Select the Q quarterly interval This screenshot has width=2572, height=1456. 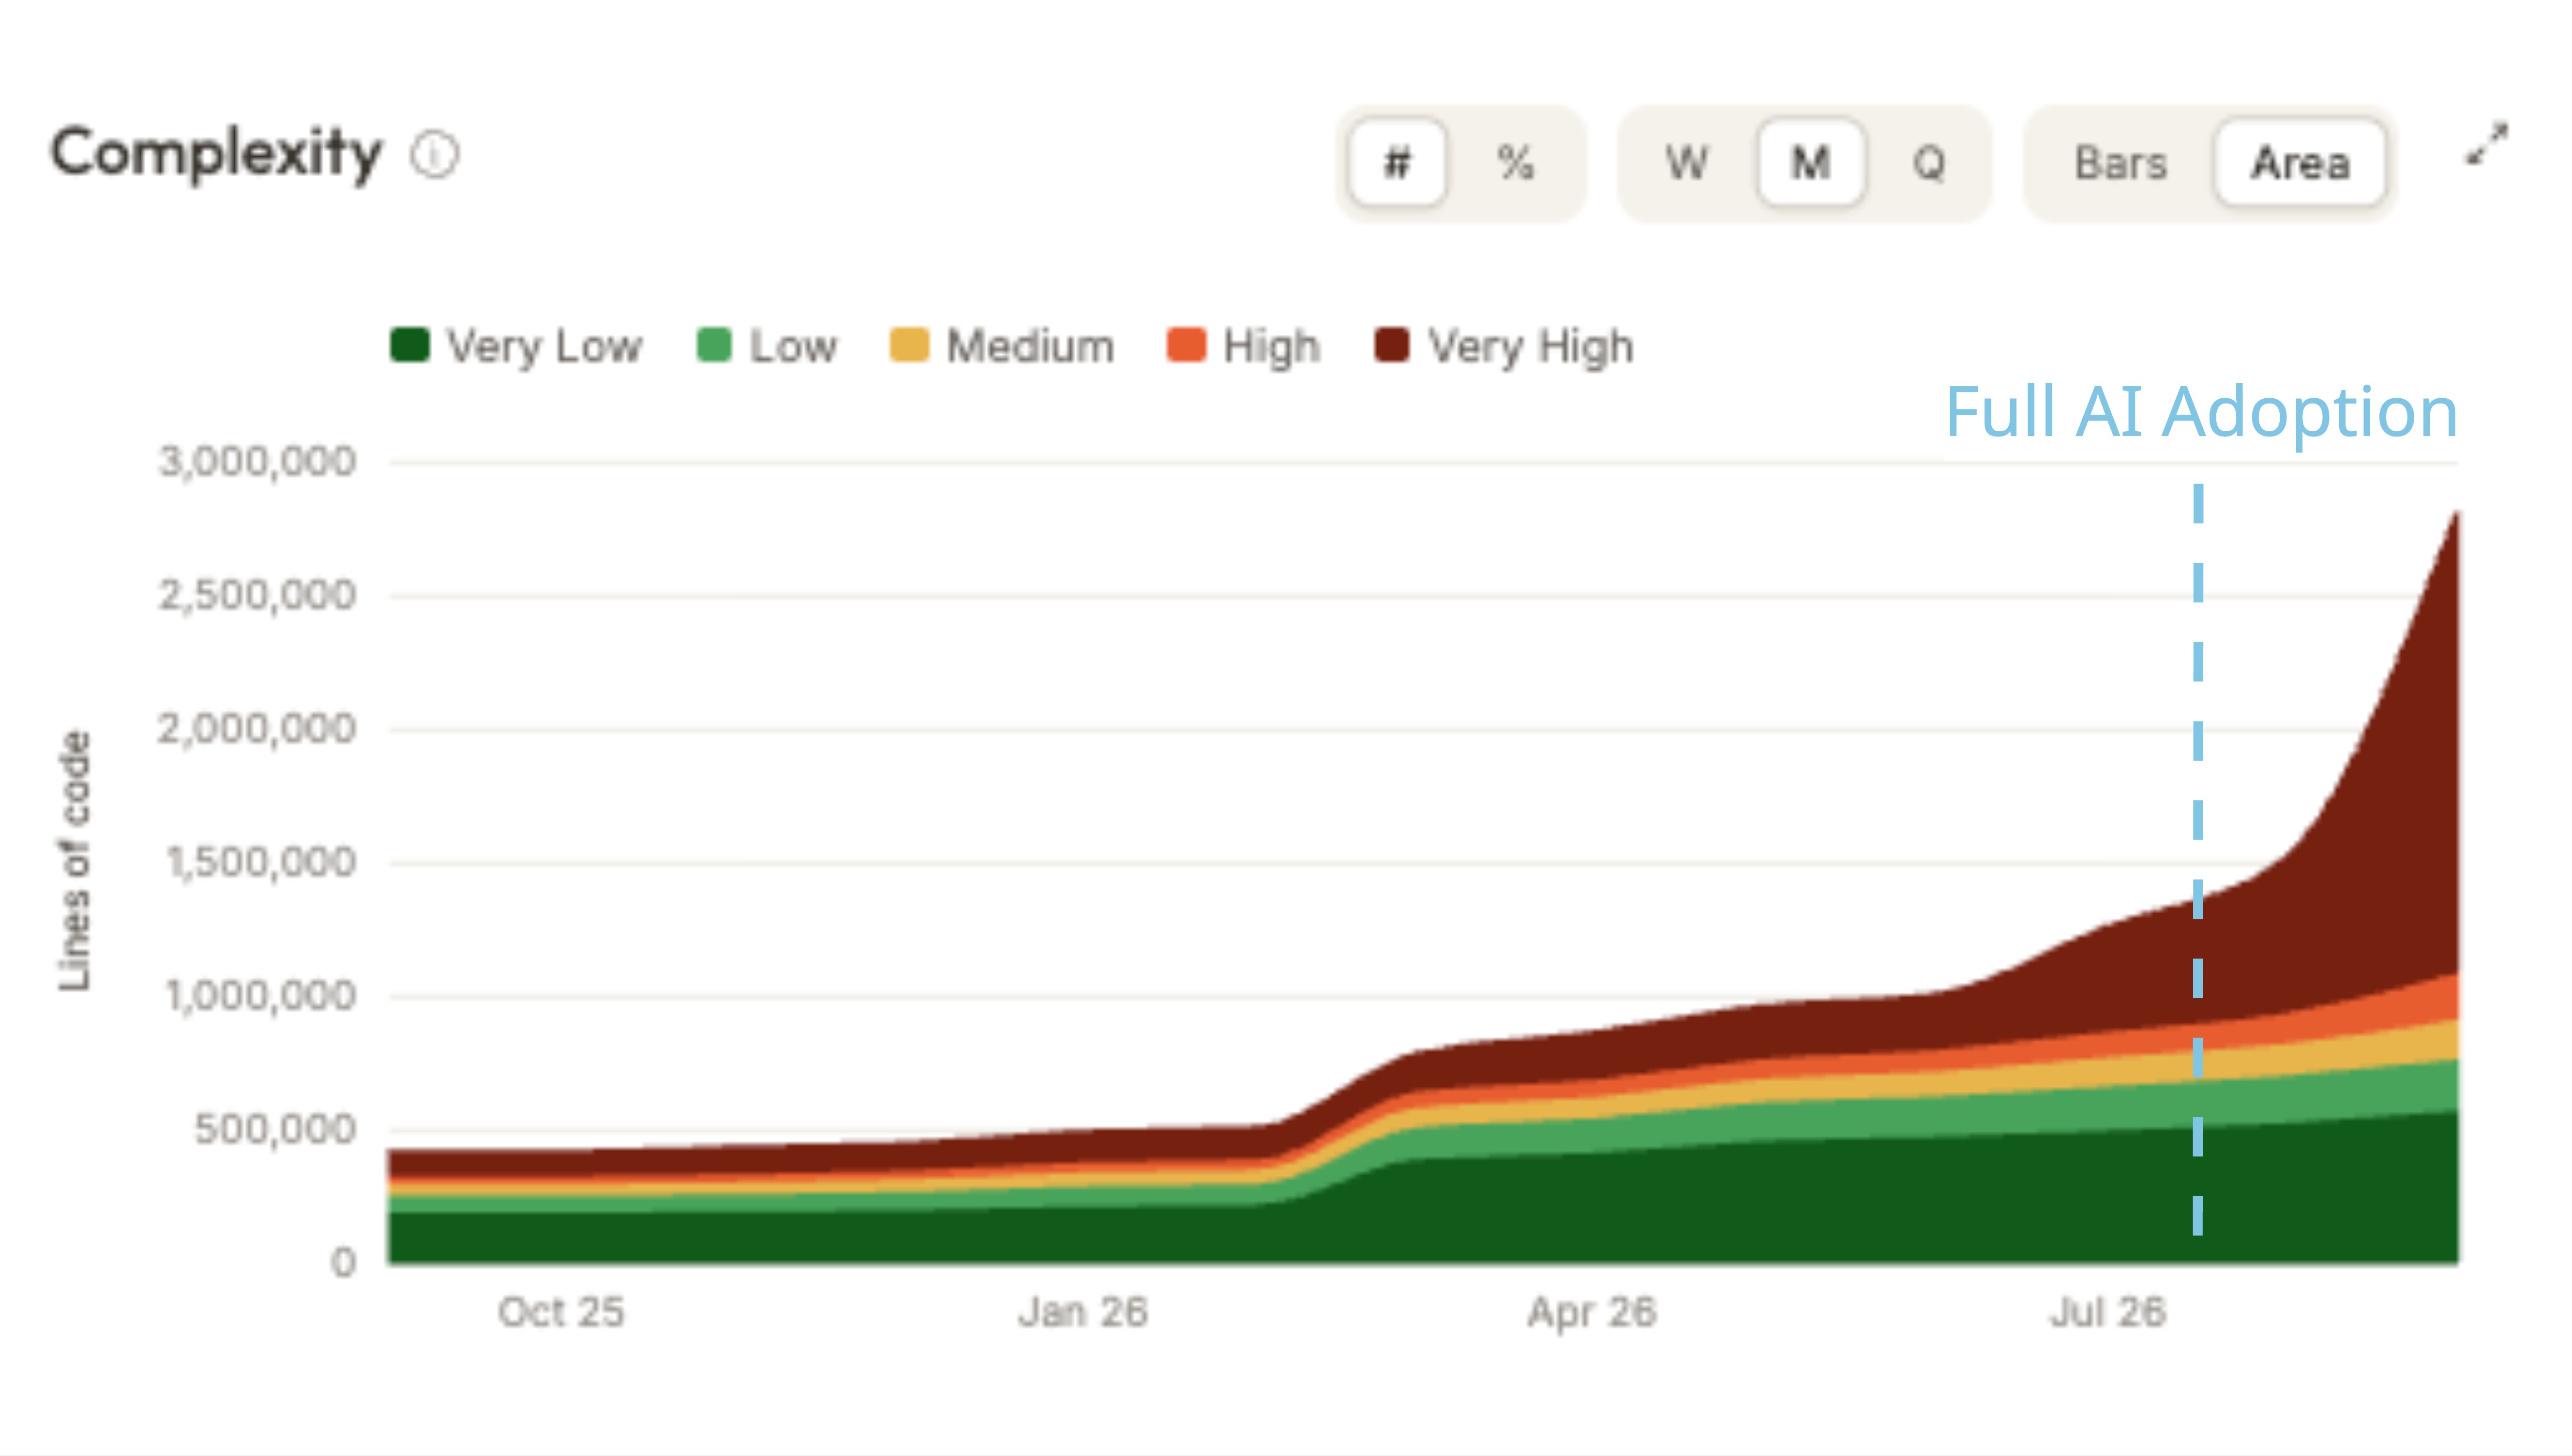1929,162
